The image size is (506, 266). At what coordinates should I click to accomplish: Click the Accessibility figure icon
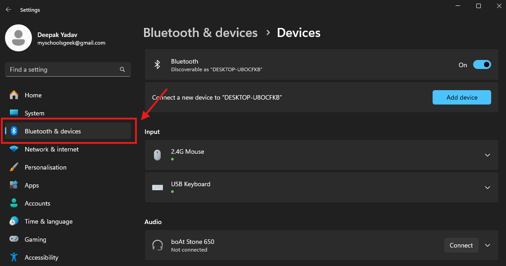[14, 257]
